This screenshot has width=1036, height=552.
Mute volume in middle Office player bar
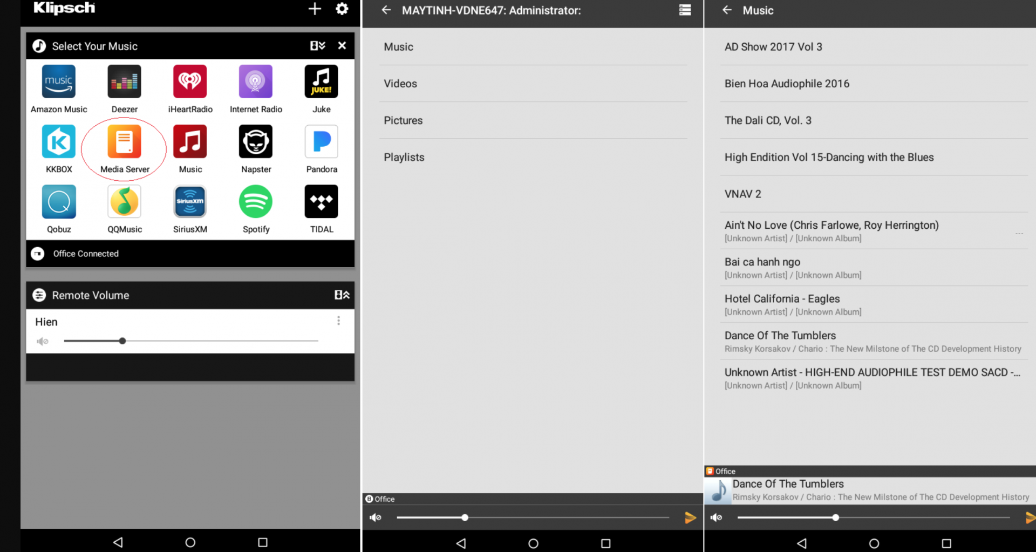[376, 517]
